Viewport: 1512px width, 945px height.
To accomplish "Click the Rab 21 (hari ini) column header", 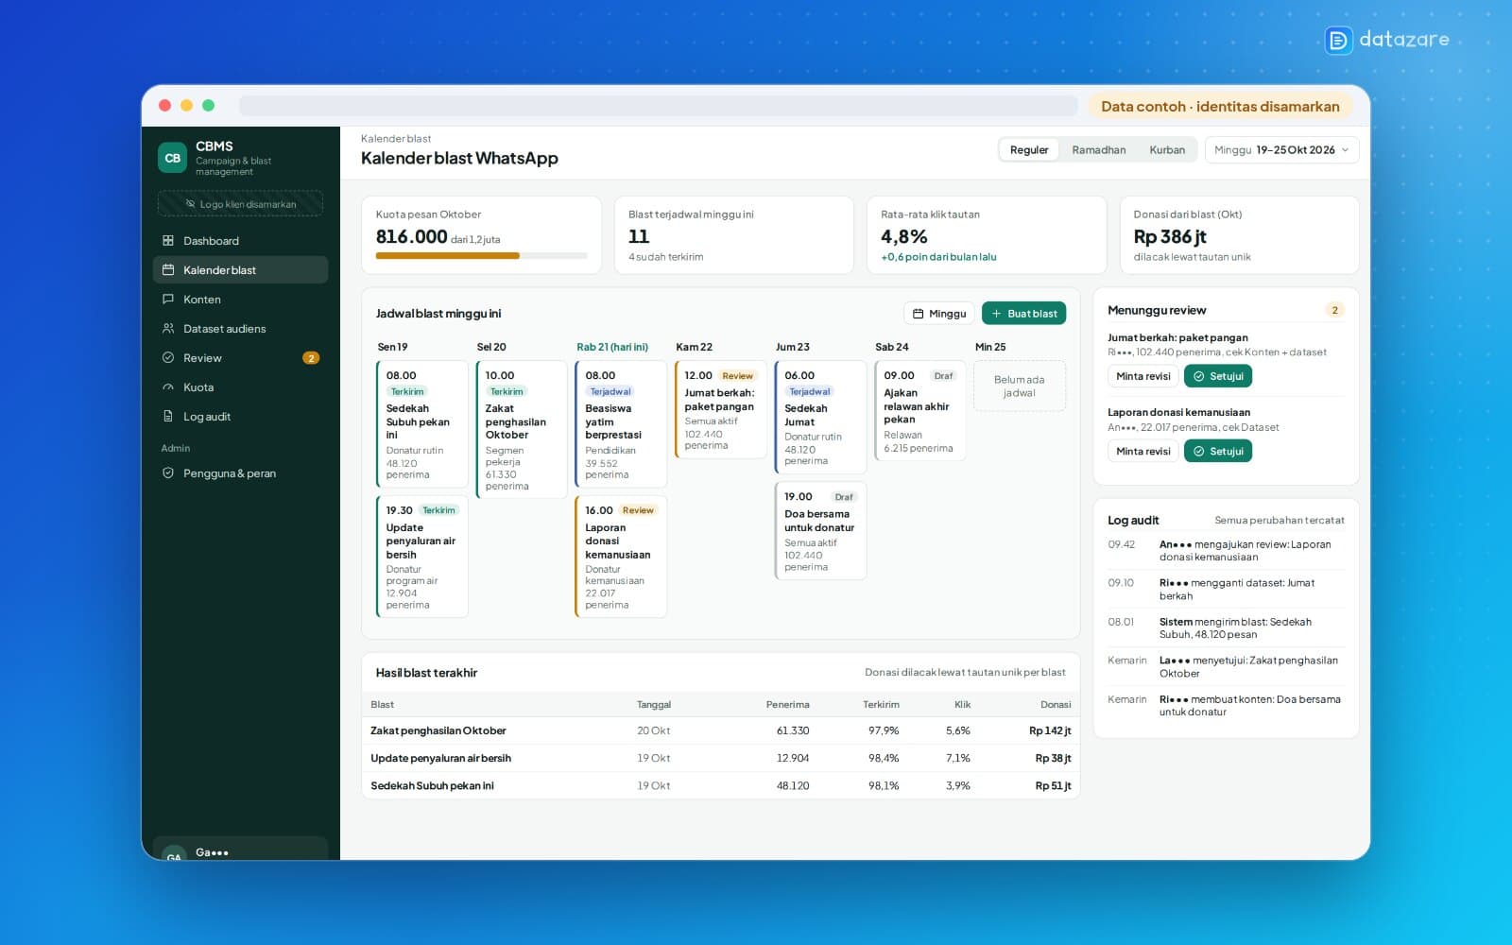I will [612, 347].
